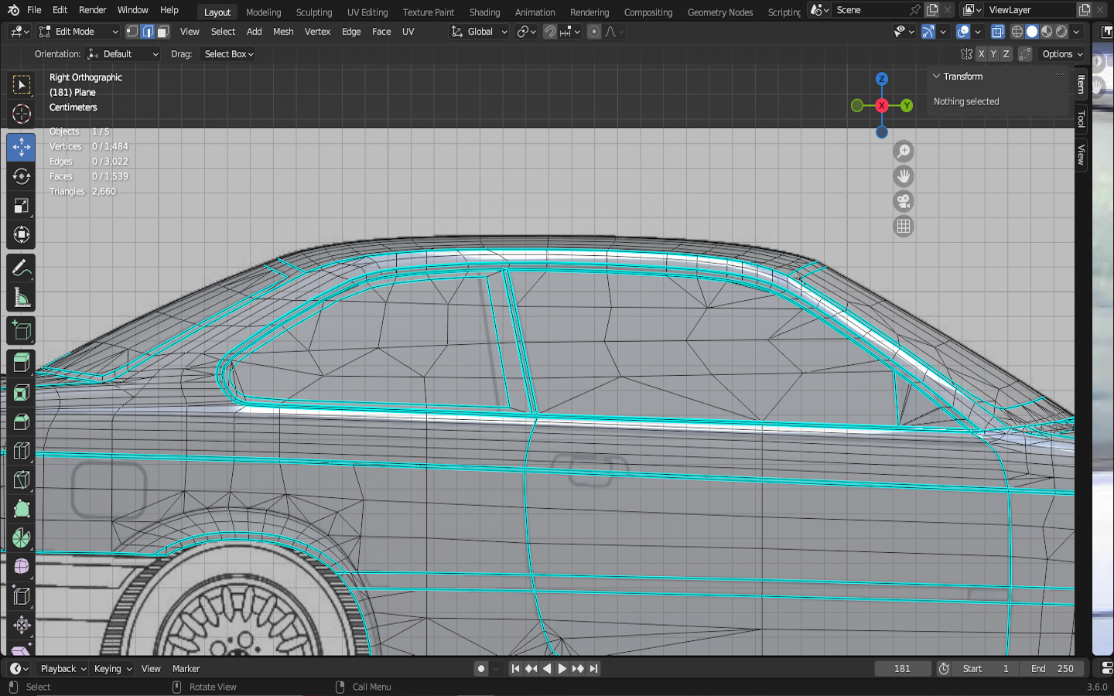This screenshot has height=696, width=1114.
Task: Activate the Scale tool
Action: click(x=21, y=206)
